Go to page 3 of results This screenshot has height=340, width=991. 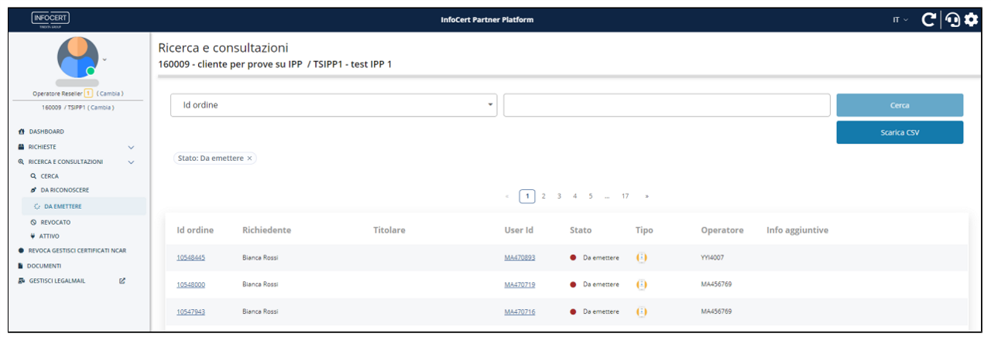coord(559,196)
